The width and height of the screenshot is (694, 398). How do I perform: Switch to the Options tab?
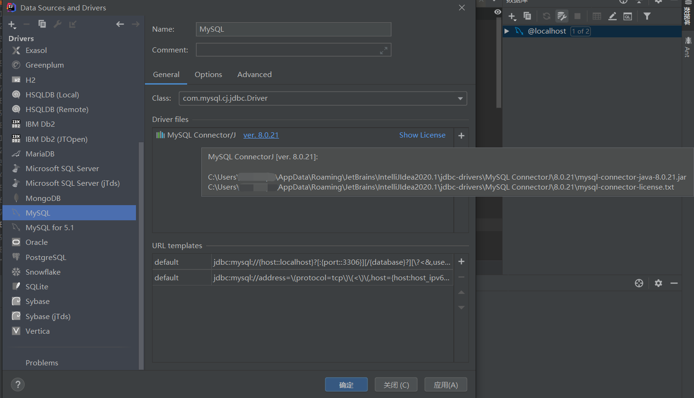point(208,75)
